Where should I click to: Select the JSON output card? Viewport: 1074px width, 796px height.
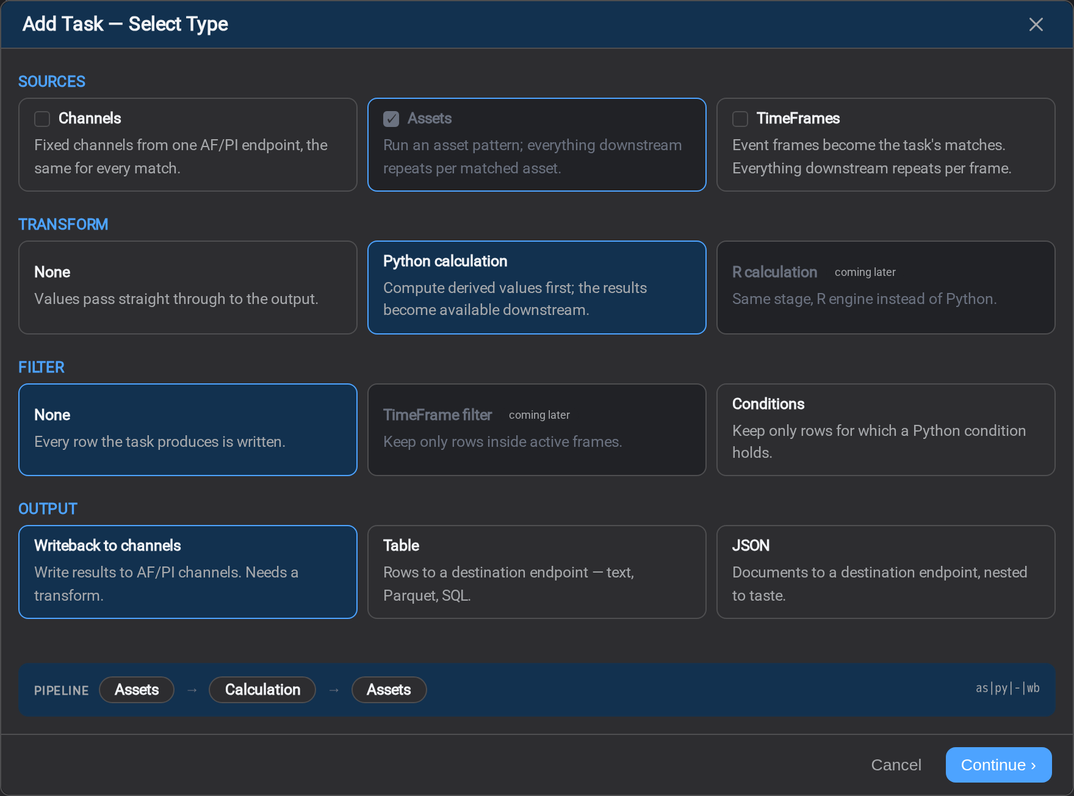tap(886, 572)
